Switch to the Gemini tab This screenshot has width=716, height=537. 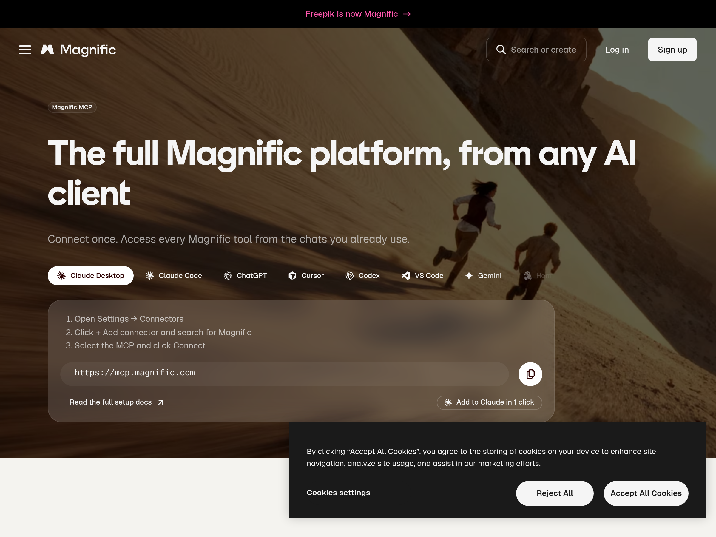click(x=483, y=275)
